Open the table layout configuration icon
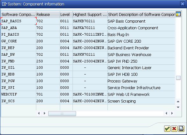Viewport: 187px width, 135px height. click(178, 14)
